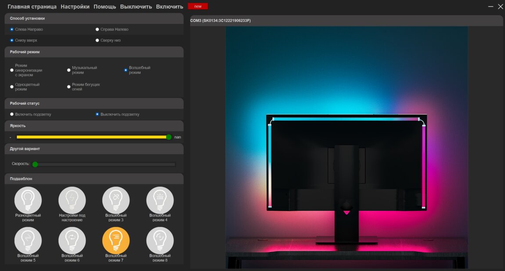Select the Волшебный режим 5 bulb icon
505x271 pixels.
pos(28,240)
